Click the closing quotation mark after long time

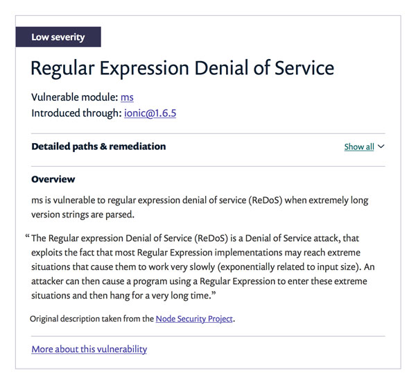click(214, 294)
